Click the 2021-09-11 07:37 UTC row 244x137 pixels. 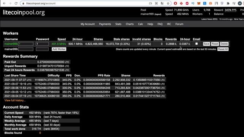tap(85, 80)
